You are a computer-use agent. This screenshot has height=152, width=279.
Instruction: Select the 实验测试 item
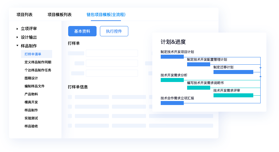(x=31, y=118)
